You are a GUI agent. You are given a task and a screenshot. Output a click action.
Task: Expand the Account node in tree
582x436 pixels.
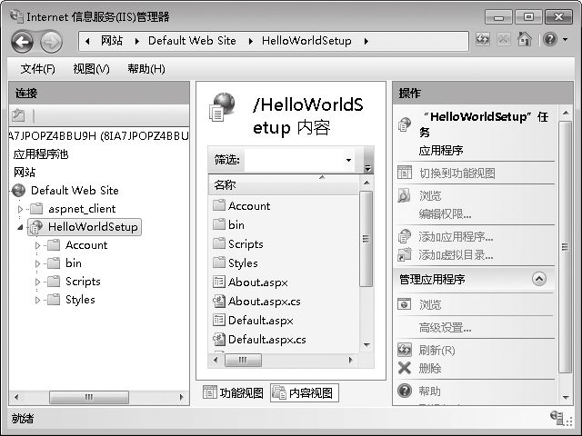click(x=37, y=245)
